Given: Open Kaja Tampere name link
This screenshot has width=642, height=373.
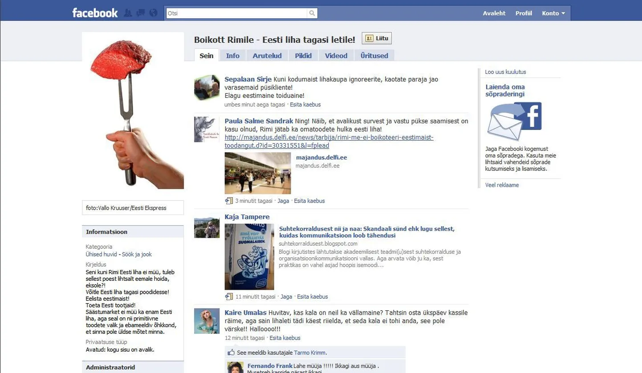Looking at the screenshot, I should pos(247,217).
